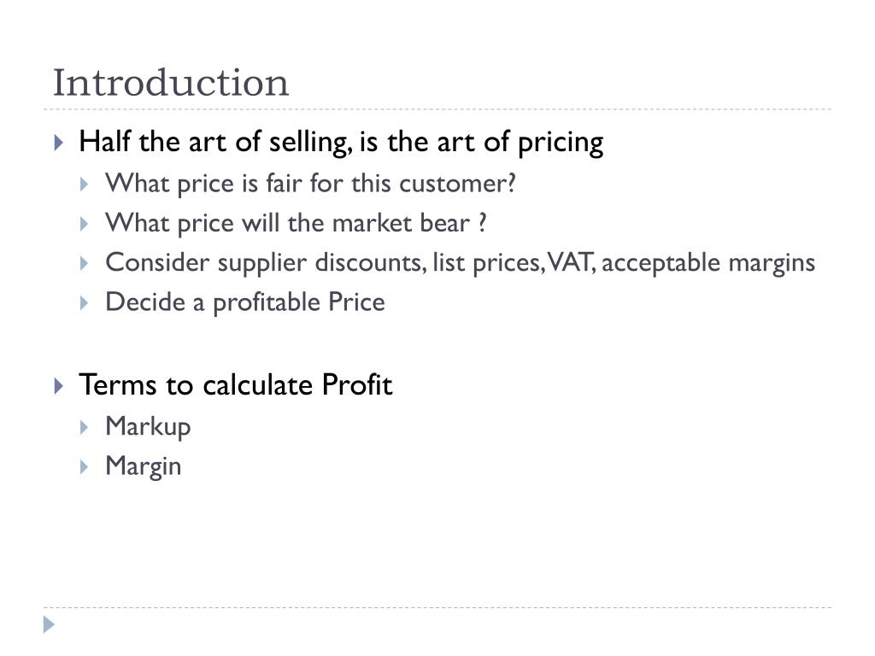This screenshot has height=656, width=875.
Task: Click the bullet beside 'Decide a profitable Price'
Action: point(85,303)
